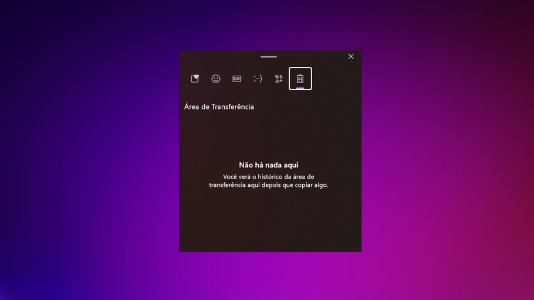
Task: Close the emoji panel with X
Action: tap(351, 57)
